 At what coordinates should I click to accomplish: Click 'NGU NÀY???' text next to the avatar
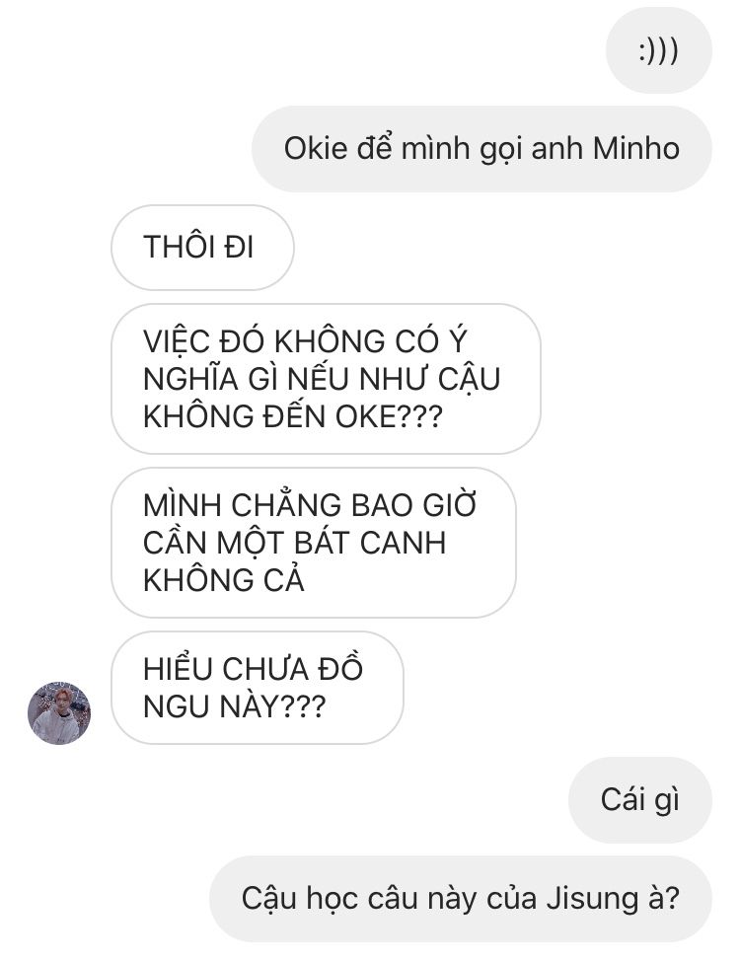[x=234, y=706]
